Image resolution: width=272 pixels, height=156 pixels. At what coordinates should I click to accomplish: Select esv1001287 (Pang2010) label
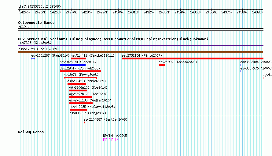tap(50, 55)
